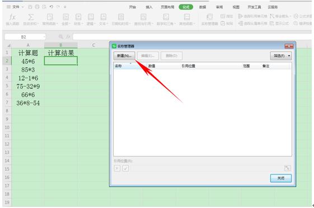Click the Lookup and Reference functions icon

click(x=143, y=17)
